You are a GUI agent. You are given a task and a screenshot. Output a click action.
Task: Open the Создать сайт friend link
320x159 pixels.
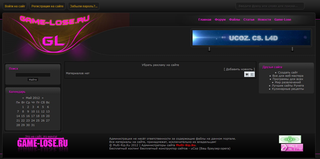coord(288,72)
